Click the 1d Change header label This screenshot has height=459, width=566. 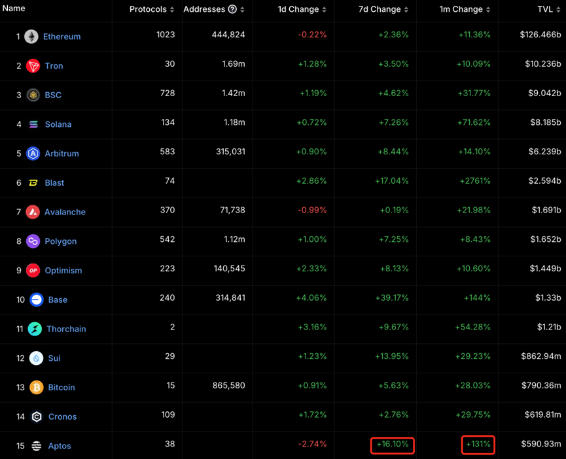pos(298,9)
